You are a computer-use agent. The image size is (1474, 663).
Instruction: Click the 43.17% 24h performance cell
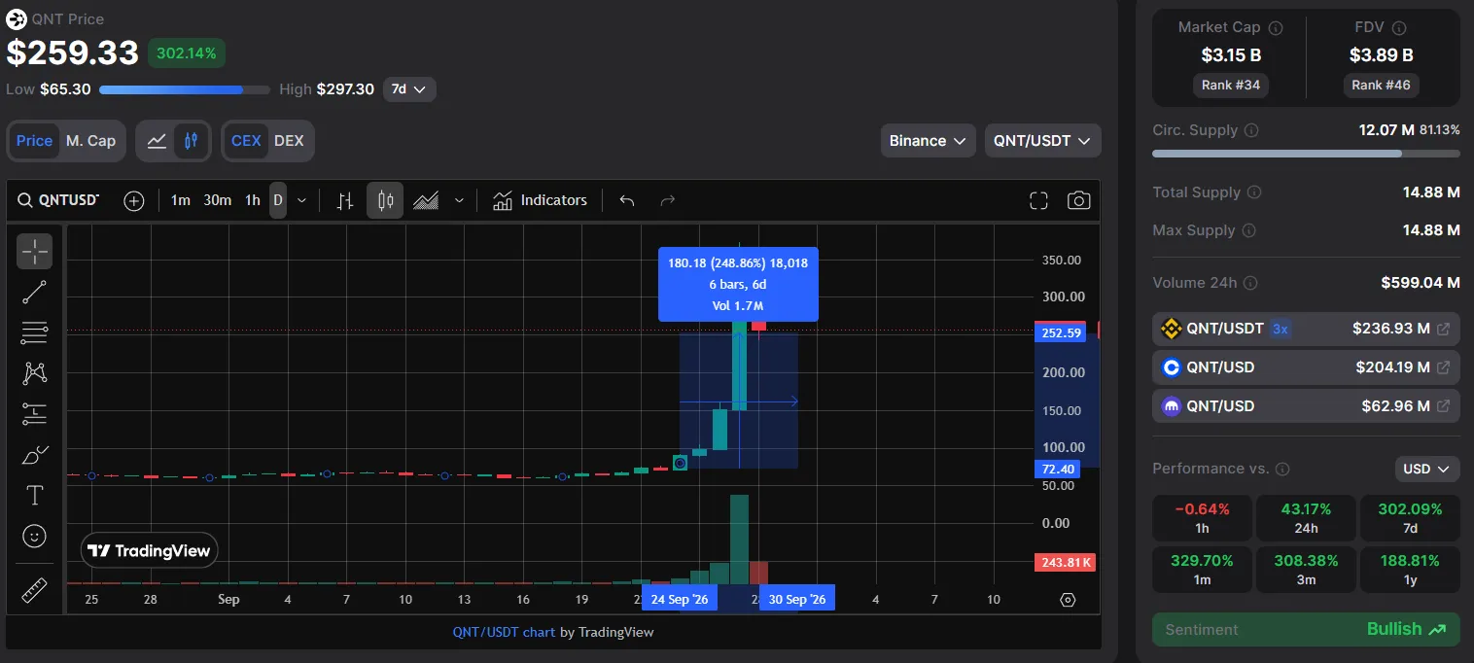tap(1306, 518)
